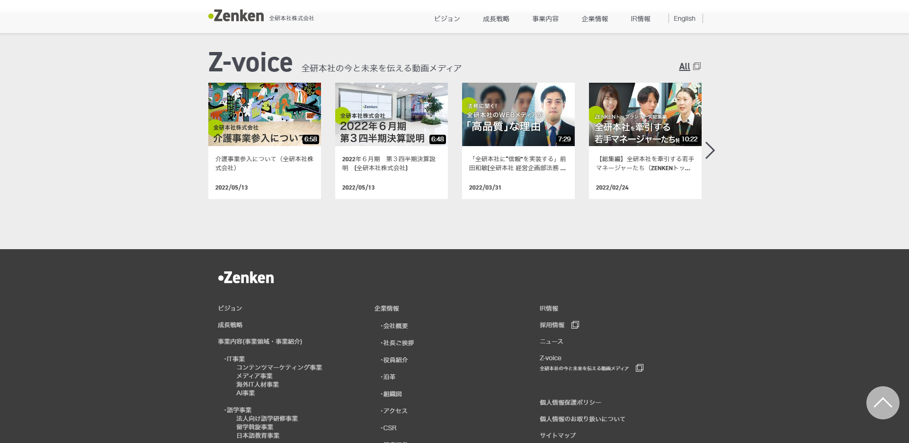Click the external link icon under Z-voice footer
The image size is (909, 443).
[639, 368]
